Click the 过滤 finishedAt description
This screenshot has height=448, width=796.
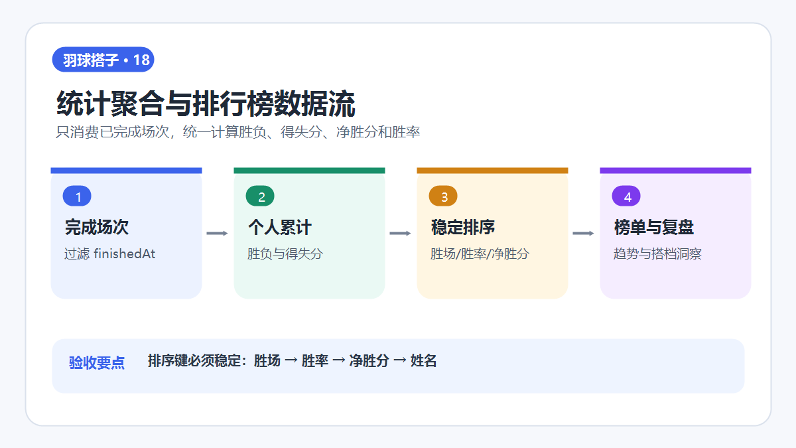[x=110, y=254]
